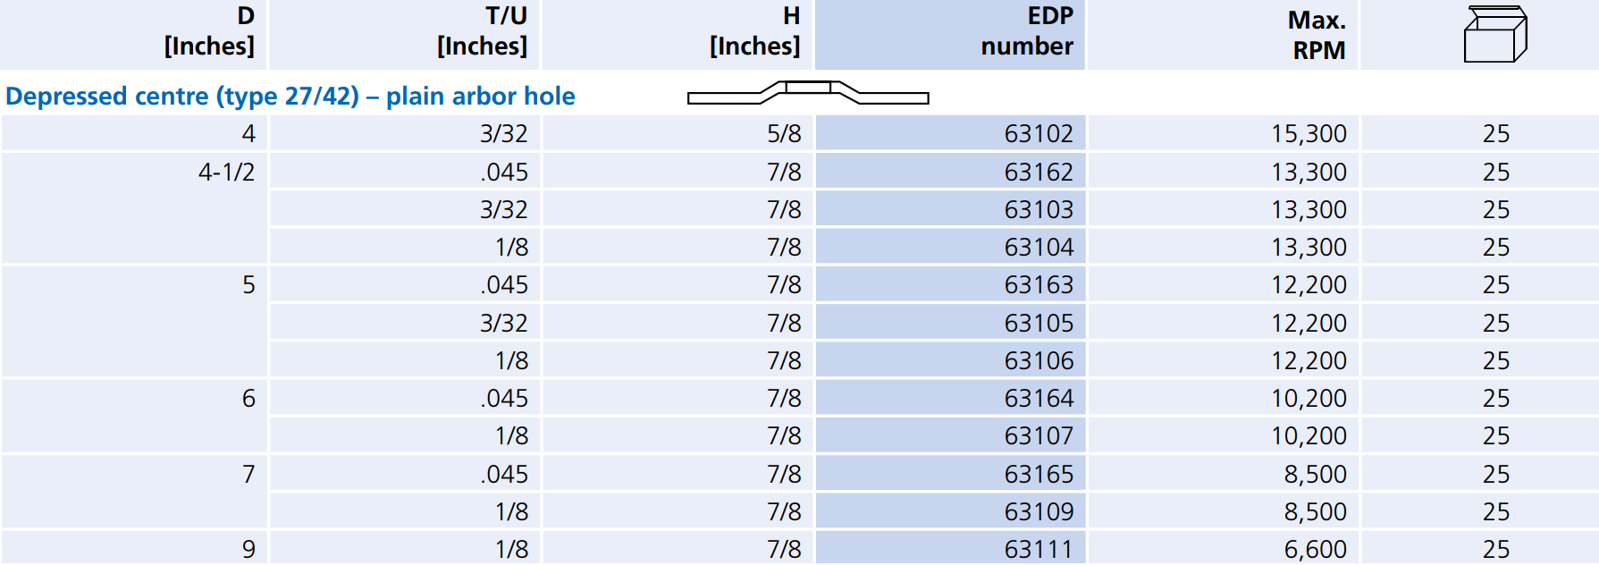Click the depressed centre wheel profile diagram
Screen dimensions: 1599x565
[808, 92]
